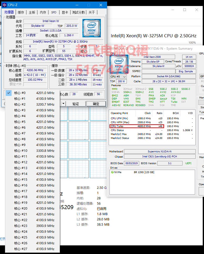Switch to the 主板 tab
The height and width of the screenshot is (254, 204).
[32, 12]
